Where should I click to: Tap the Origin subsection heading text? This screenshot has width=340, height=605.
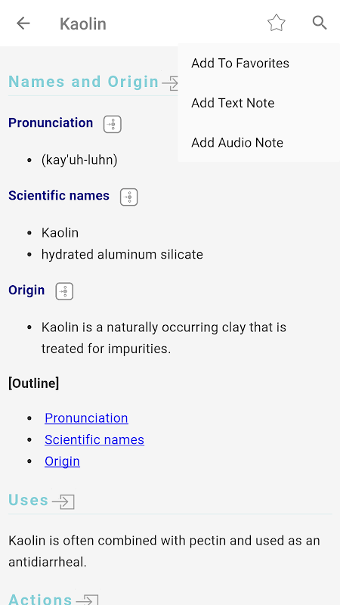(26, 290)
